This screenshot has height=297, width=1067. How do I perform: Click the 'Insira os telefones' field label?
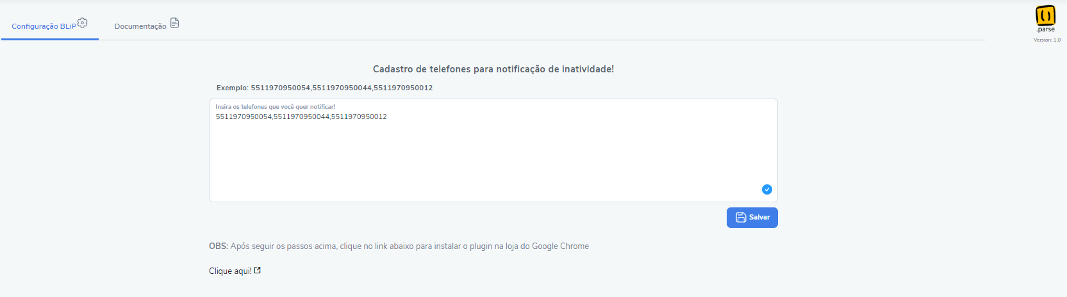pos(276,107)
